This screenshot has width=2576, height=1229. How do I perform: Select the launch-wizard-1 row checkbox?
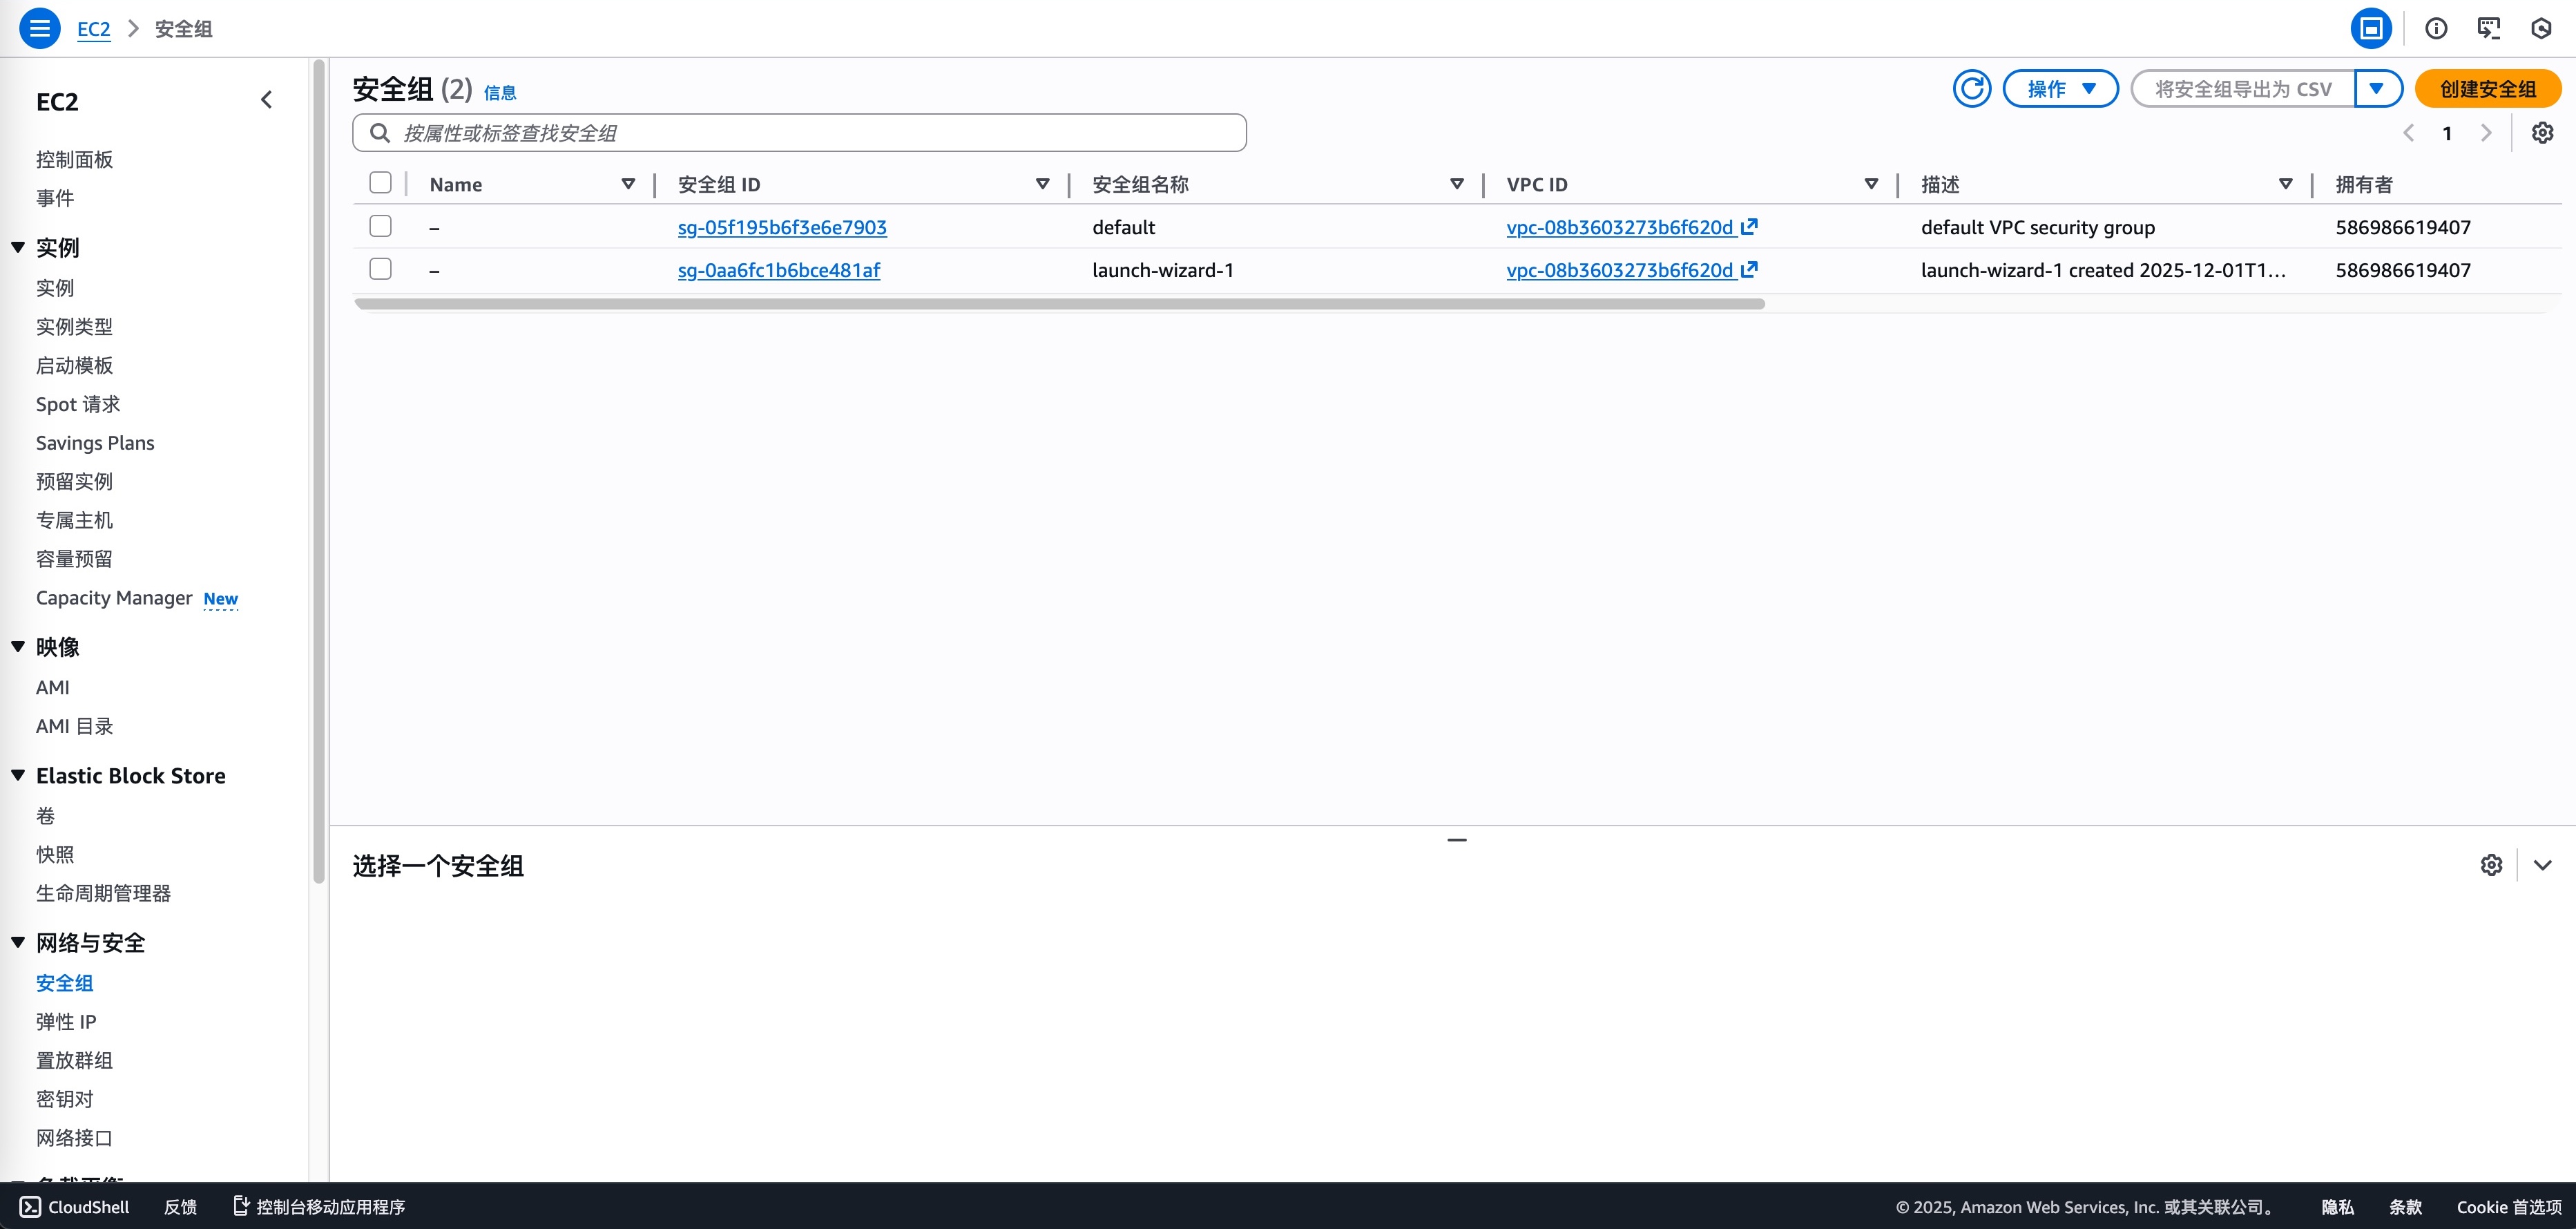[380, 269]
